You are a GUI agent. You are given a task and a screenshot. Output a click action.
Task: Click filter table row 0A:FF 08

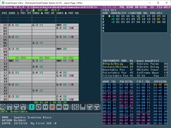[143, 111]
